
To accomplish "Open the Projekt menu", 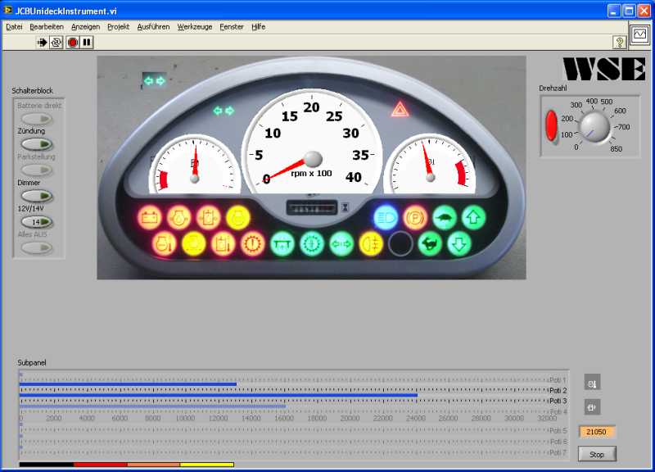I will click(118, 27).
